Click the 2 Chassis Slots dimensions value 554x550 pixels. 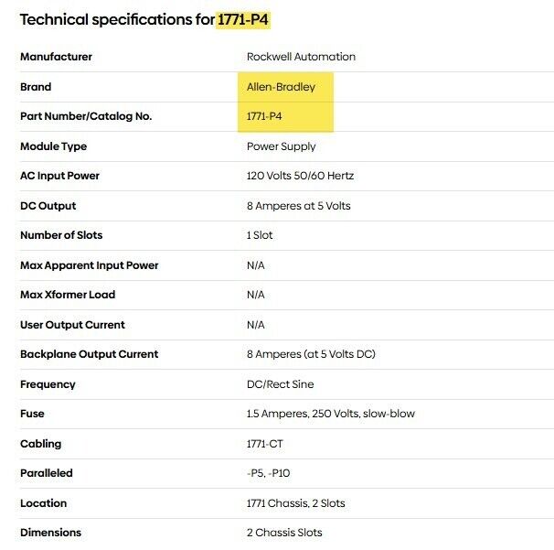(284, 533)
